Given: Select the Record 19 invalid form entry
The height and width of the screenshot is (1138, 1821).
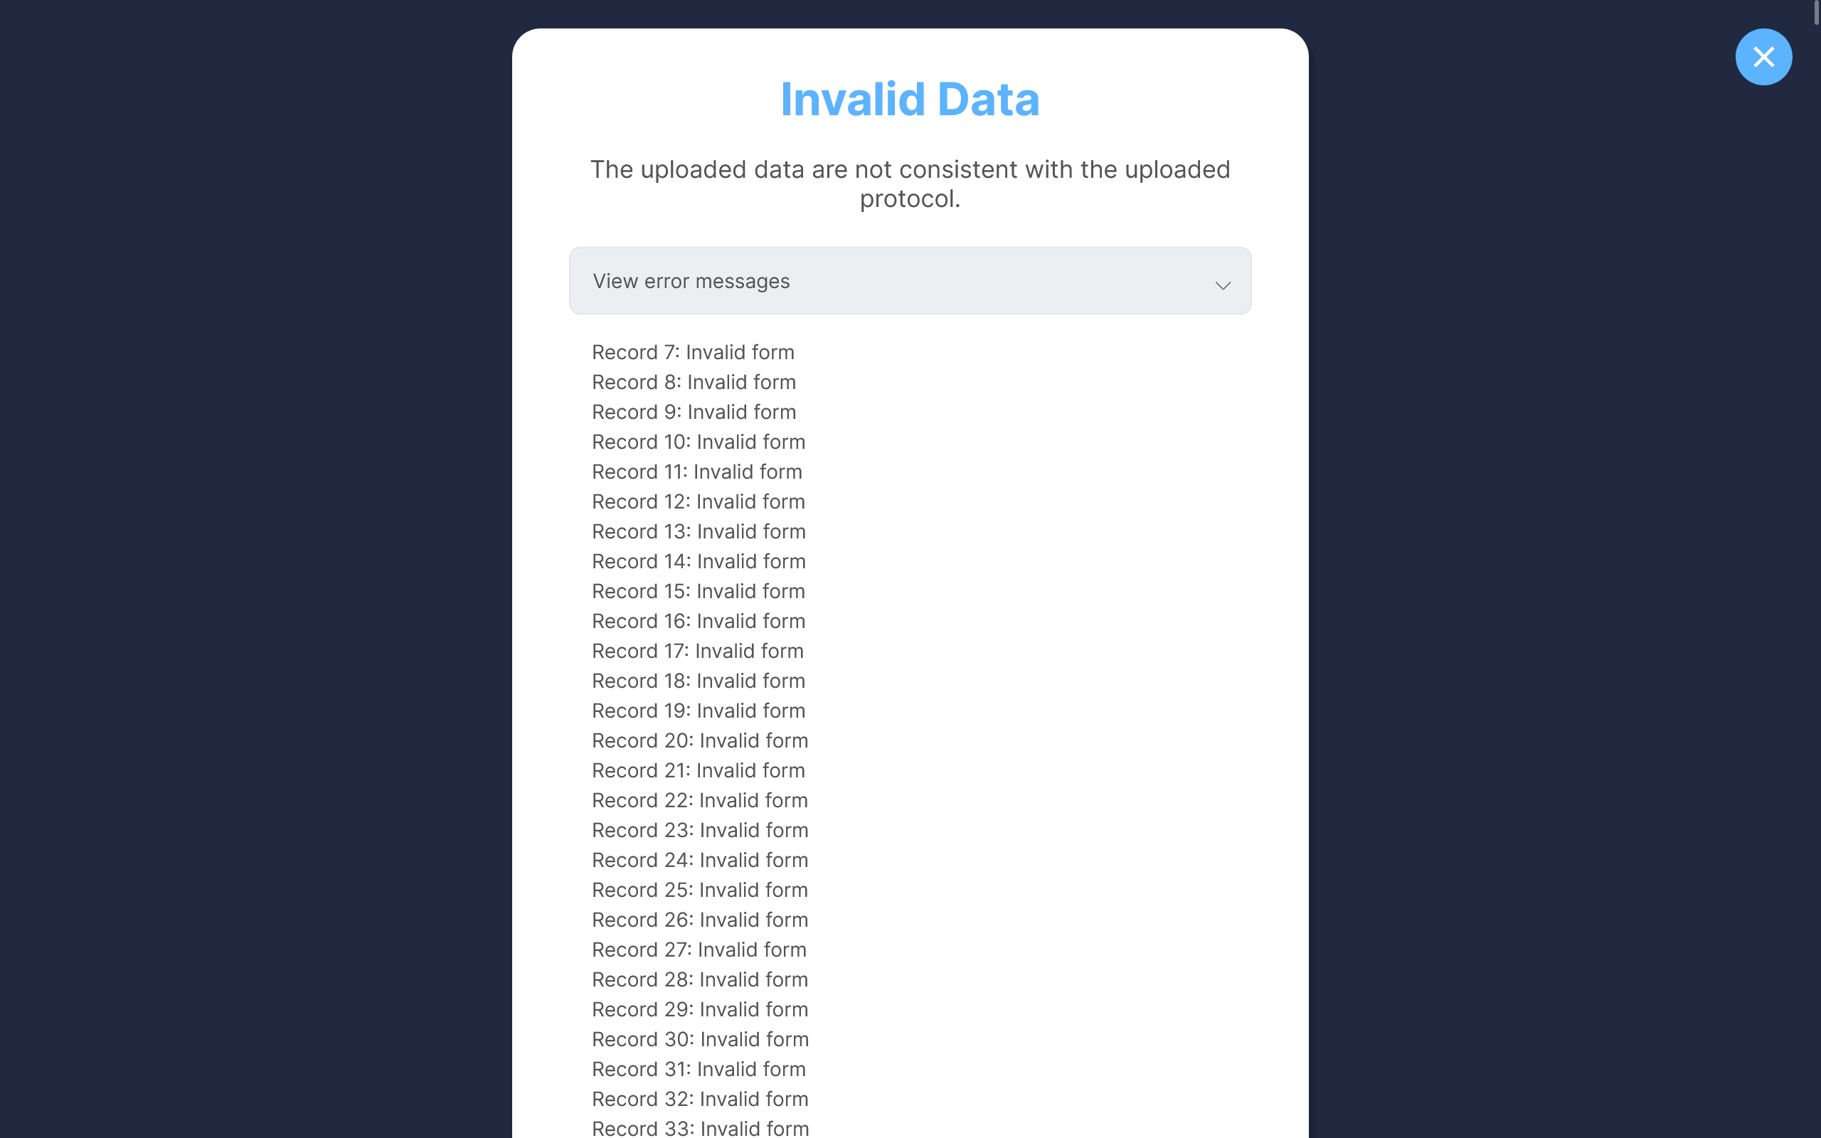Looking at the screenshot, I should click(698, 711).
